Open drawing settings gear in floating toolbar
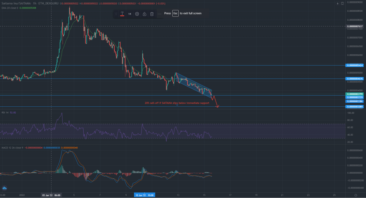The image size is (366, 198). tap(137, 14)
